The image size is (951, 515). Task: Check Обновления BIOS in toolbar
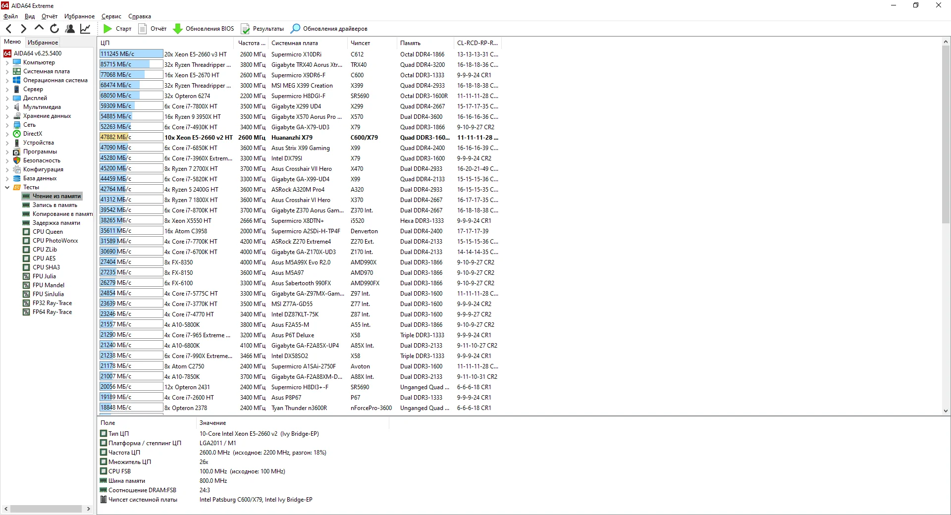point(203,29)
